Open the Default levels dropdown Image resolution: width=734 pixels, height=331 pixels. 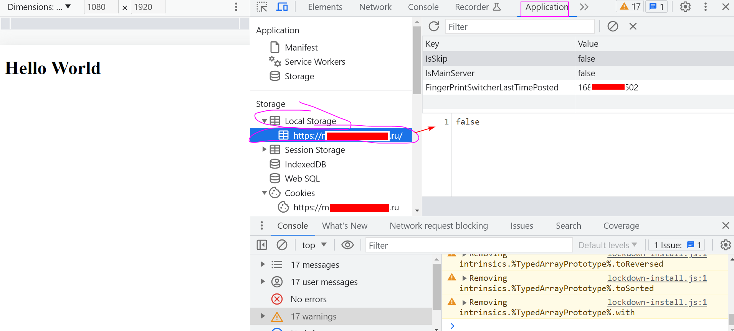(x=607, y=245)
